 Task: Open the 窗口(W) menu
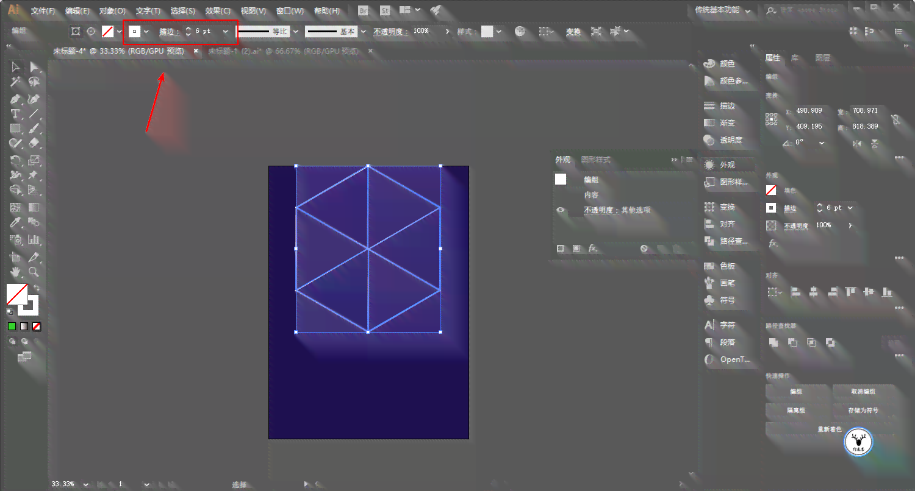290,11
